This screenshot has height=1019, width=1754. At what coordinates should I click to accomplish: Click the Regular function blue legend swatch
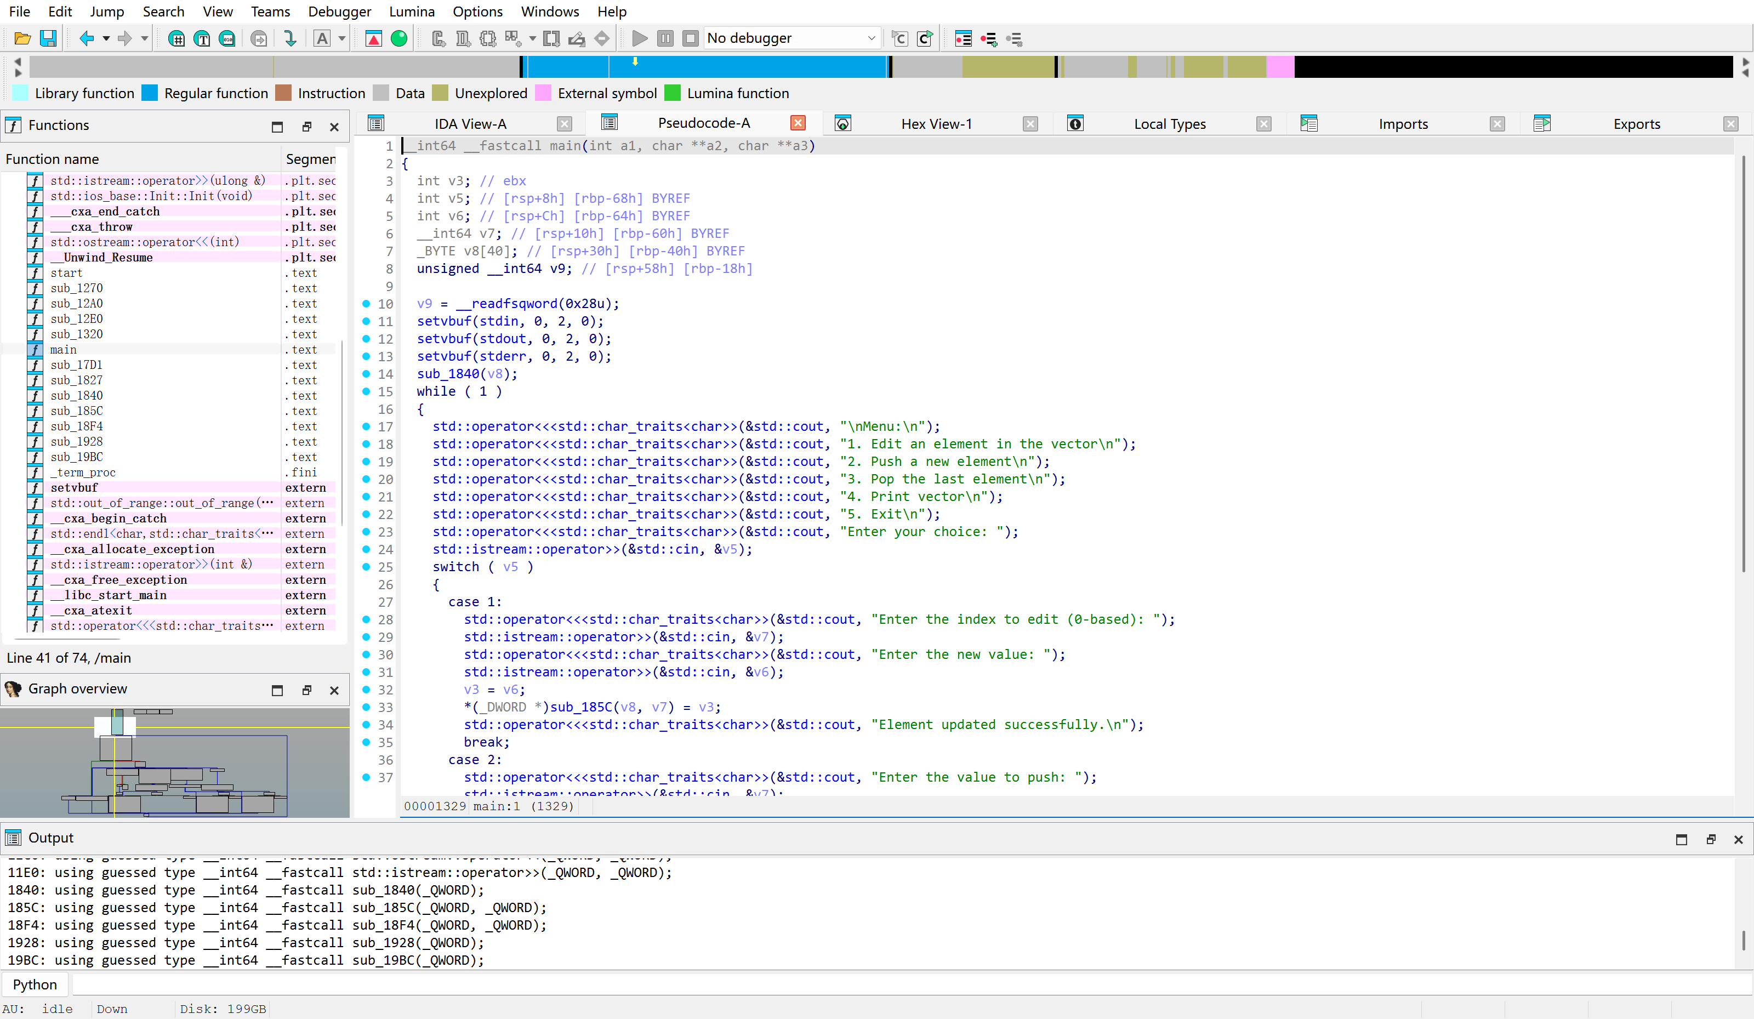click(150, 93)
